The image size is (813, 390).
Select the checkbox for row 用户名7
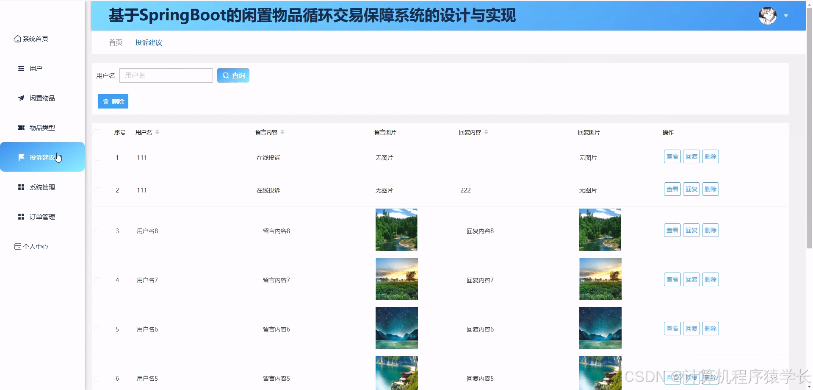click(x=97, y=280)
